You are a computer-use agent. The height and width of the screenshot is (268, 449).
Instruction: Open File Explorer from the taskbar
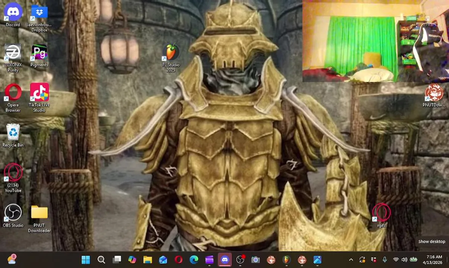pyautogui.click(x=148, y=259)
